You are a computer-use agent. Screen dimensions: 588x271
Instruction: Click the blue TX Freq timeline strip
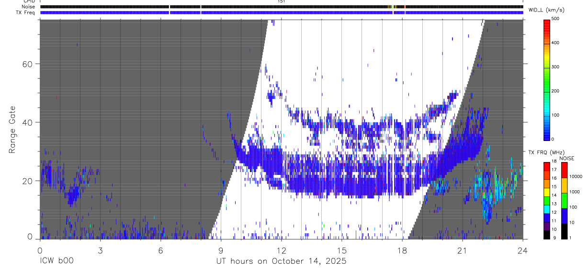tap(282, 12)
